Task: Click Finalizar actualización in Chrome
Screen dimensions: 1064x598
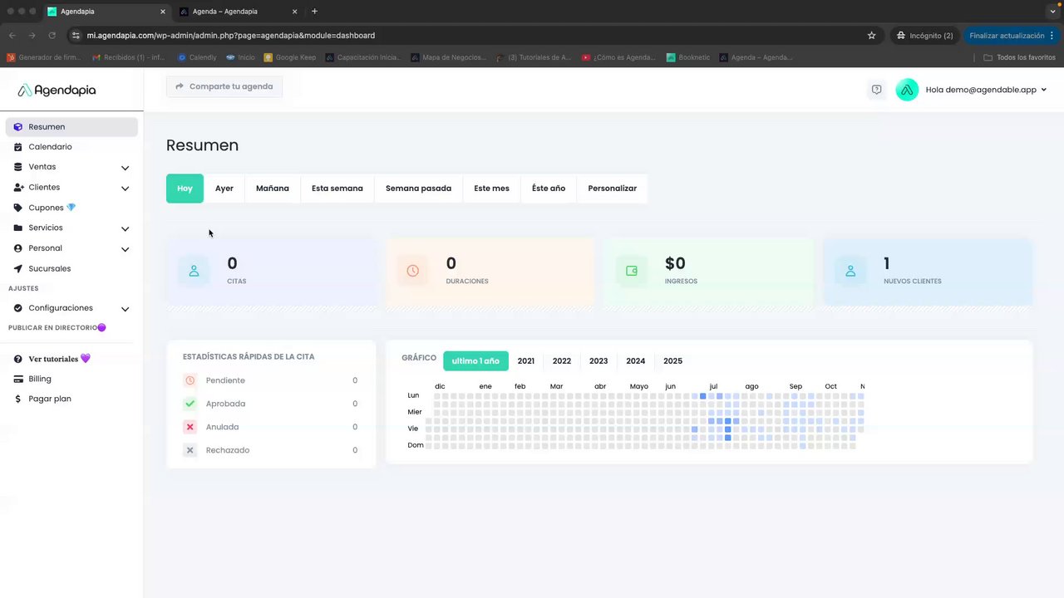Action: click(x=1012, y=36)
